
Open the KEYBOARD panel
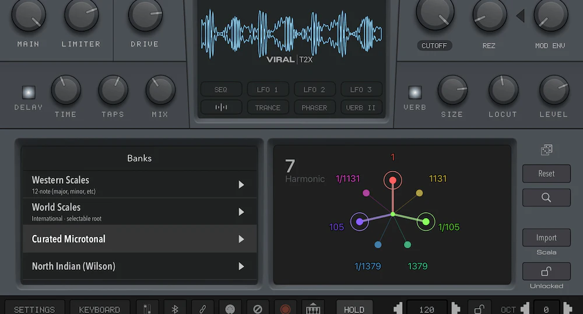click(x=99, y=308)
